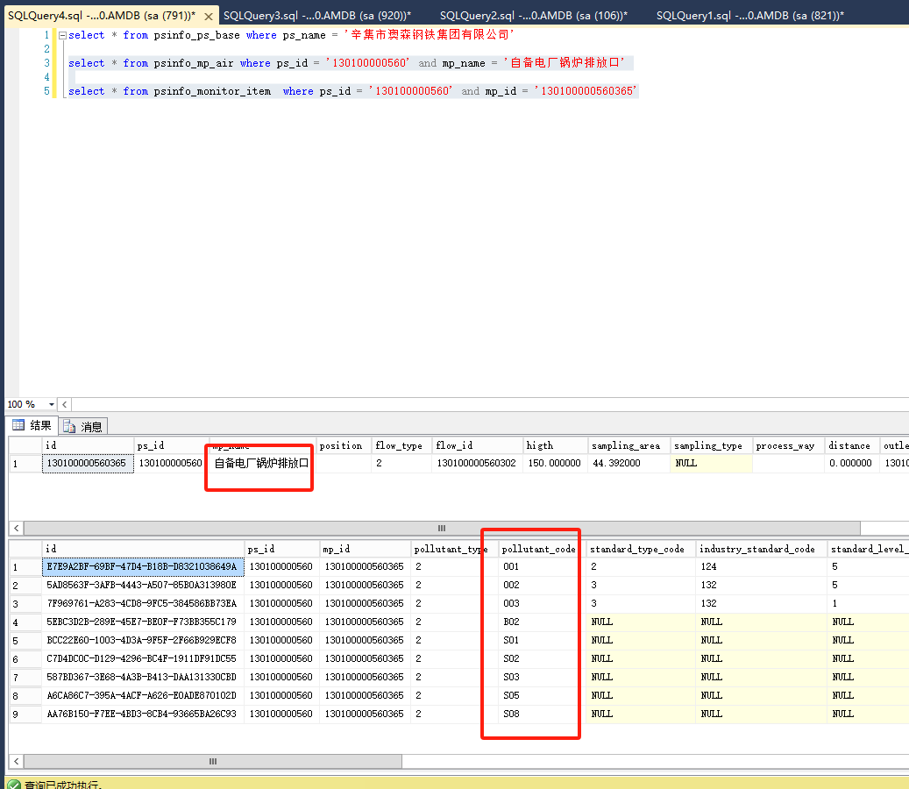
Task: Click the mp_id column header in second grid
Action: tap(365, 549)
